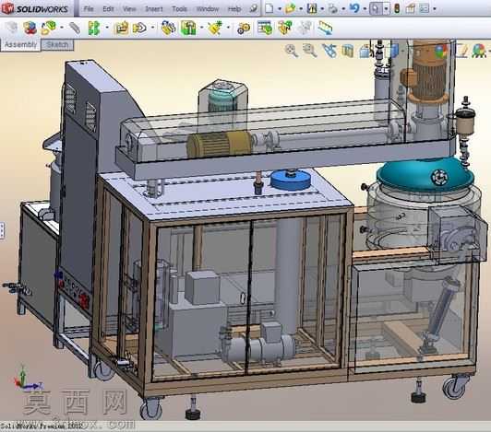Viewport: 491px width, 432px height.
Task: Expand the Select tool dropdown arrow
Action: [386, 9]
